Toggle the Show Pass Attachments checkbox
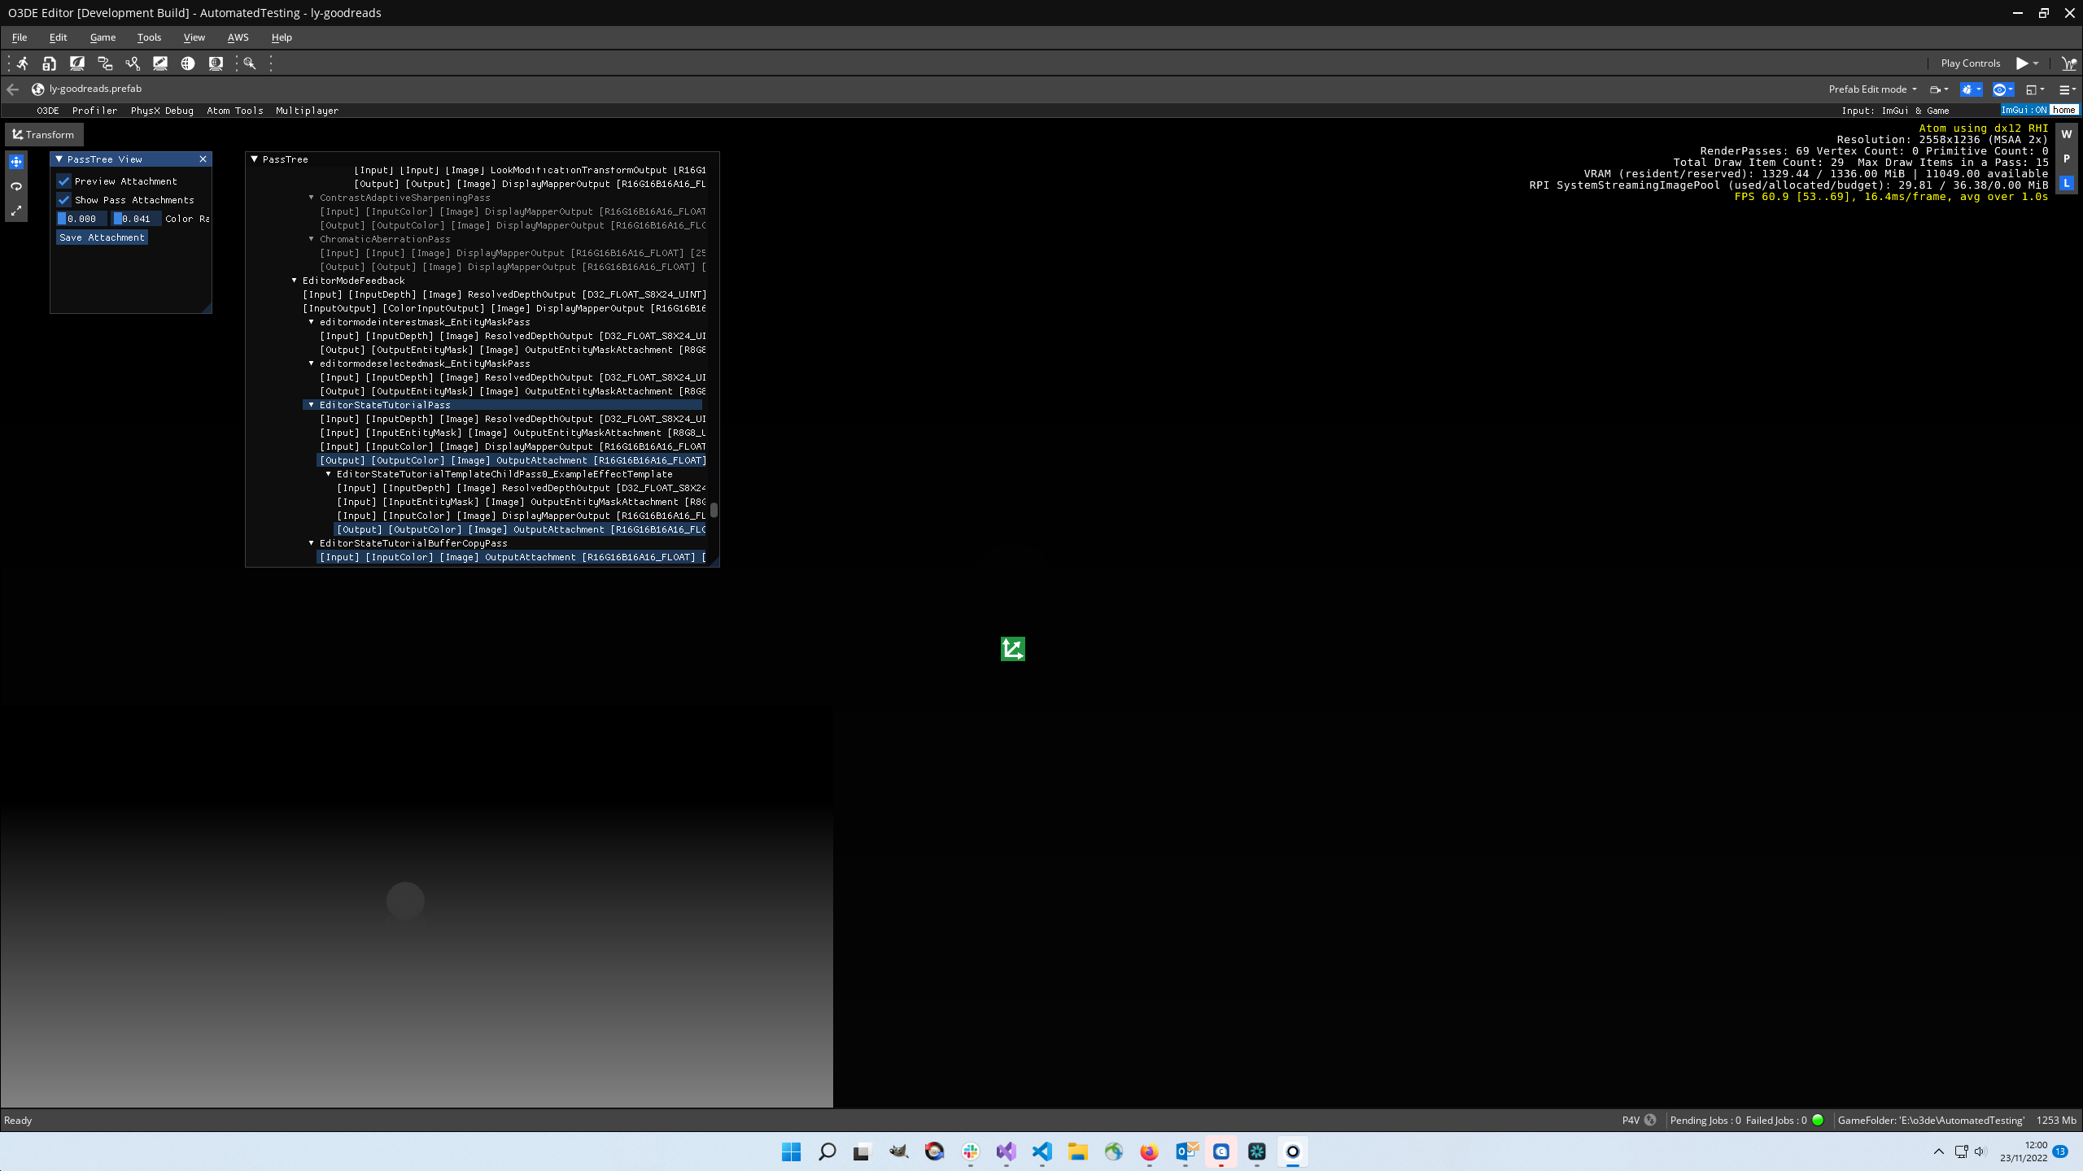The image size is (2083, 1171). (64, 199)
